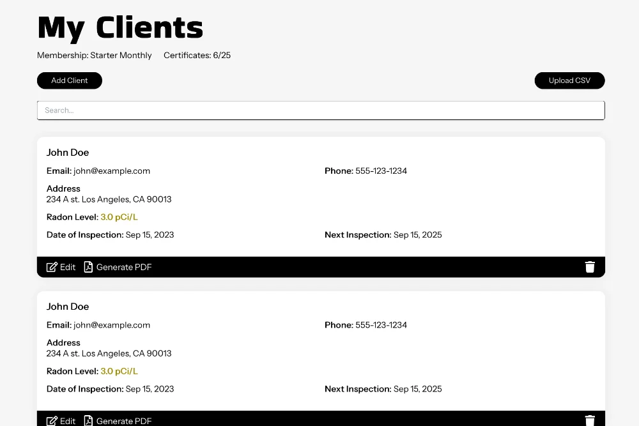Click the PDF file icon in the first client card

(x=88, y=267)
